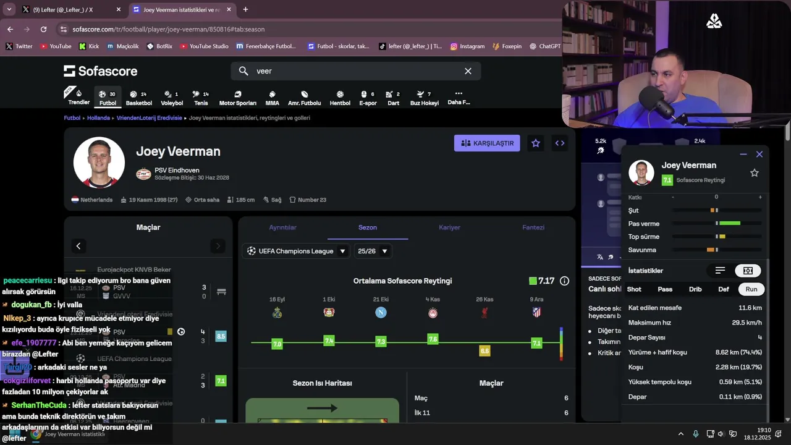Open the Windows volume tray icon
The height and width of the screenshot is (445, 791).
click(x=721, y=434)
